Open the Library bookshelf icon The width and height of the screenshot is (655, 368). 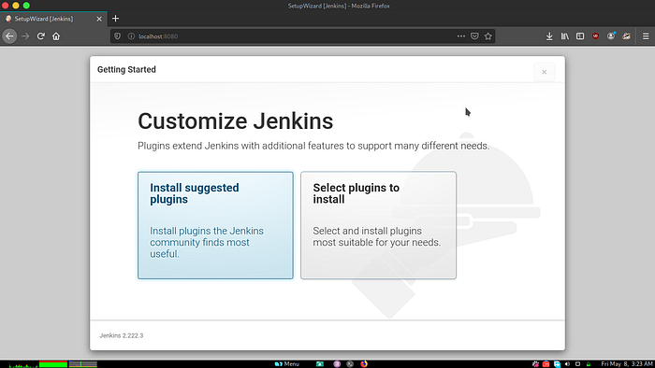click(565, 36)
